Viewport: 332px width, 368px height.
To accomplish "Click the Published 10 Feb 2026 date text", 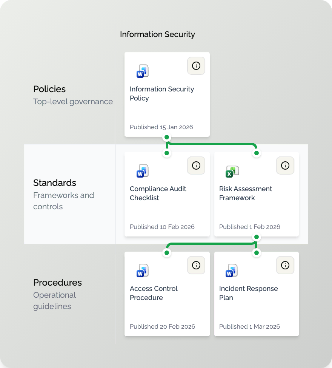I will [x=162, y=227].
